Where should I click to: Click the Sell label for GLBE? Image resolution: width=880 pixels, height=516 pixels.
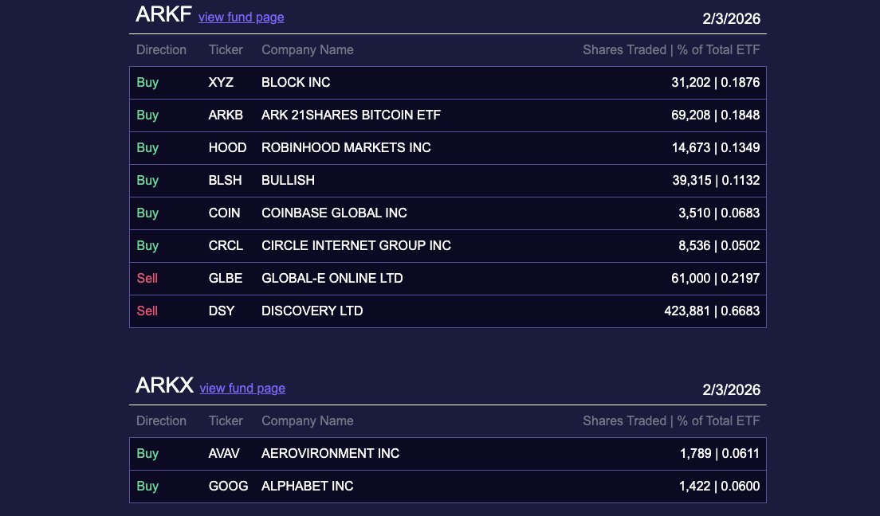point(147,278)
